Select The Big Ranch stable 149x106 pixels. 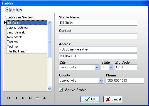tap(27, 51)
